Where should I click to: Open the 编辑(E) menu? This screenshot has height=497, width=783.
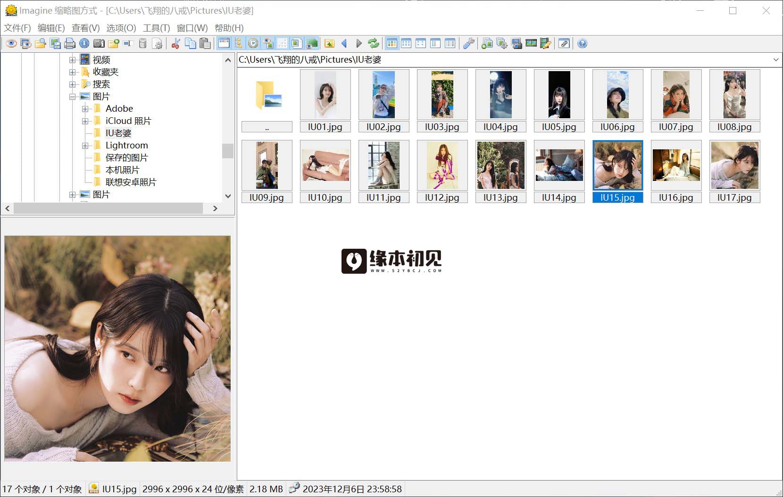(x=51, y=28)
